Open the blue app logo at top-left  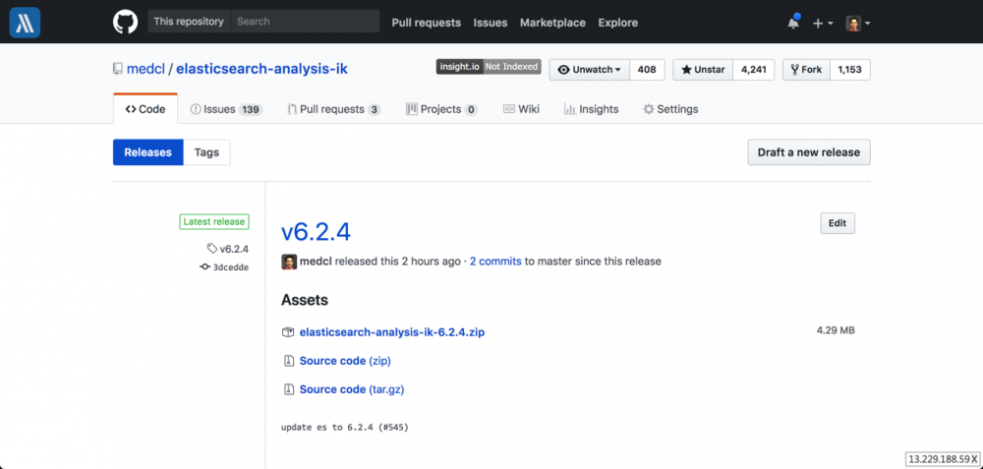26,22
